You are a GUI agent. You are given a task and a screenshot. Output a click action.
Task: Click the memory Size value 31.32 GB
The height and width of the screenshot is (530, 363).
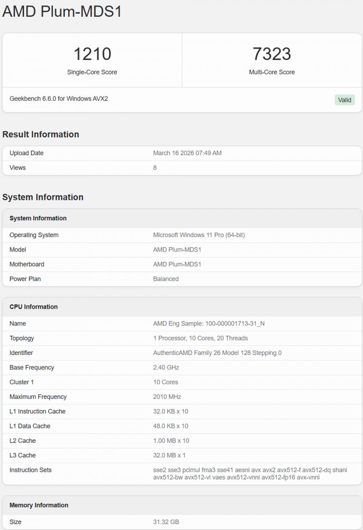[166, 522]
